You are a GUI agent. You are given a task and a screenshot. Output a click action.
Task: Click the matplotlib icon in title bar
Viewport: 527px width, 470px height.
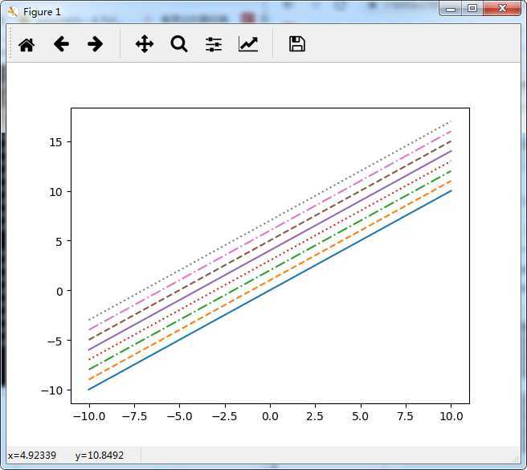click(x=13, y=12)
